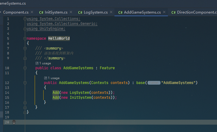The width and height of the screenshot is (217, 132).
Task: Click fold end marker at line 3
Action: coord(25,29)
